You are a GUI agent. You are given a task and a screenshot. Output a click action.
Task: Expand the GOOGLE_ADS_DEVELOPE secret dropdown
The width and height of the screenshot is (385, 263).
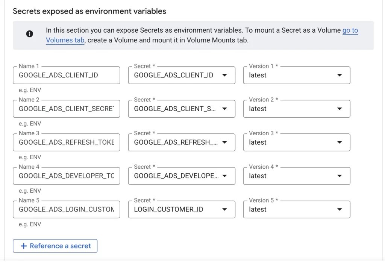tap(182, 176)
